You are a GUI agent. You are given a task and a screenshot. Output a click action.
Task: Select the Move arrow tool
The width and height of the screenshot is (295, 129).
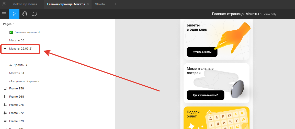(14, 14)
